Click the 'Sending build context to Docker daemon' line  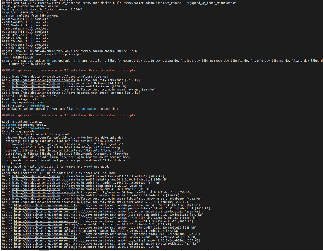click(42, 9)
